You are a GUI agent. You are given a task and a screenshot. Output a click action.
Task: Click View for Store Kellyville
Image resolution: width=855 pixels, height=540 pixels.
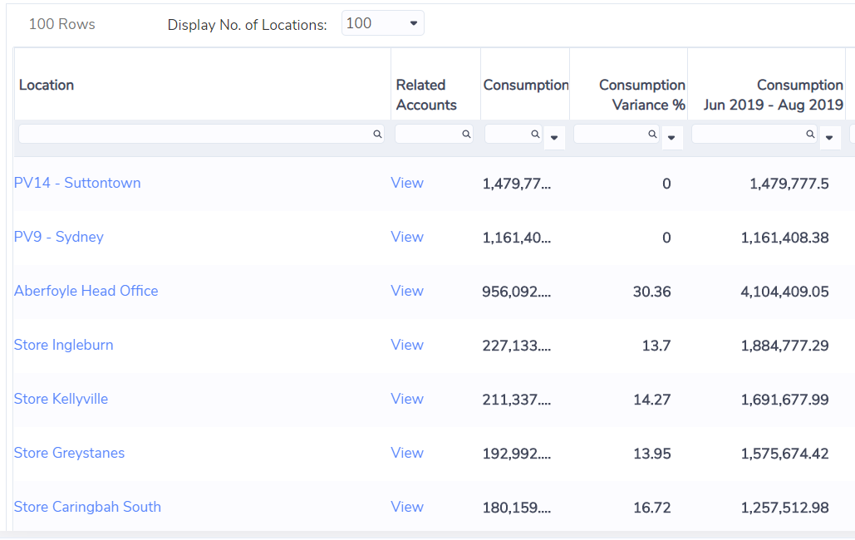tap(407, 399)
